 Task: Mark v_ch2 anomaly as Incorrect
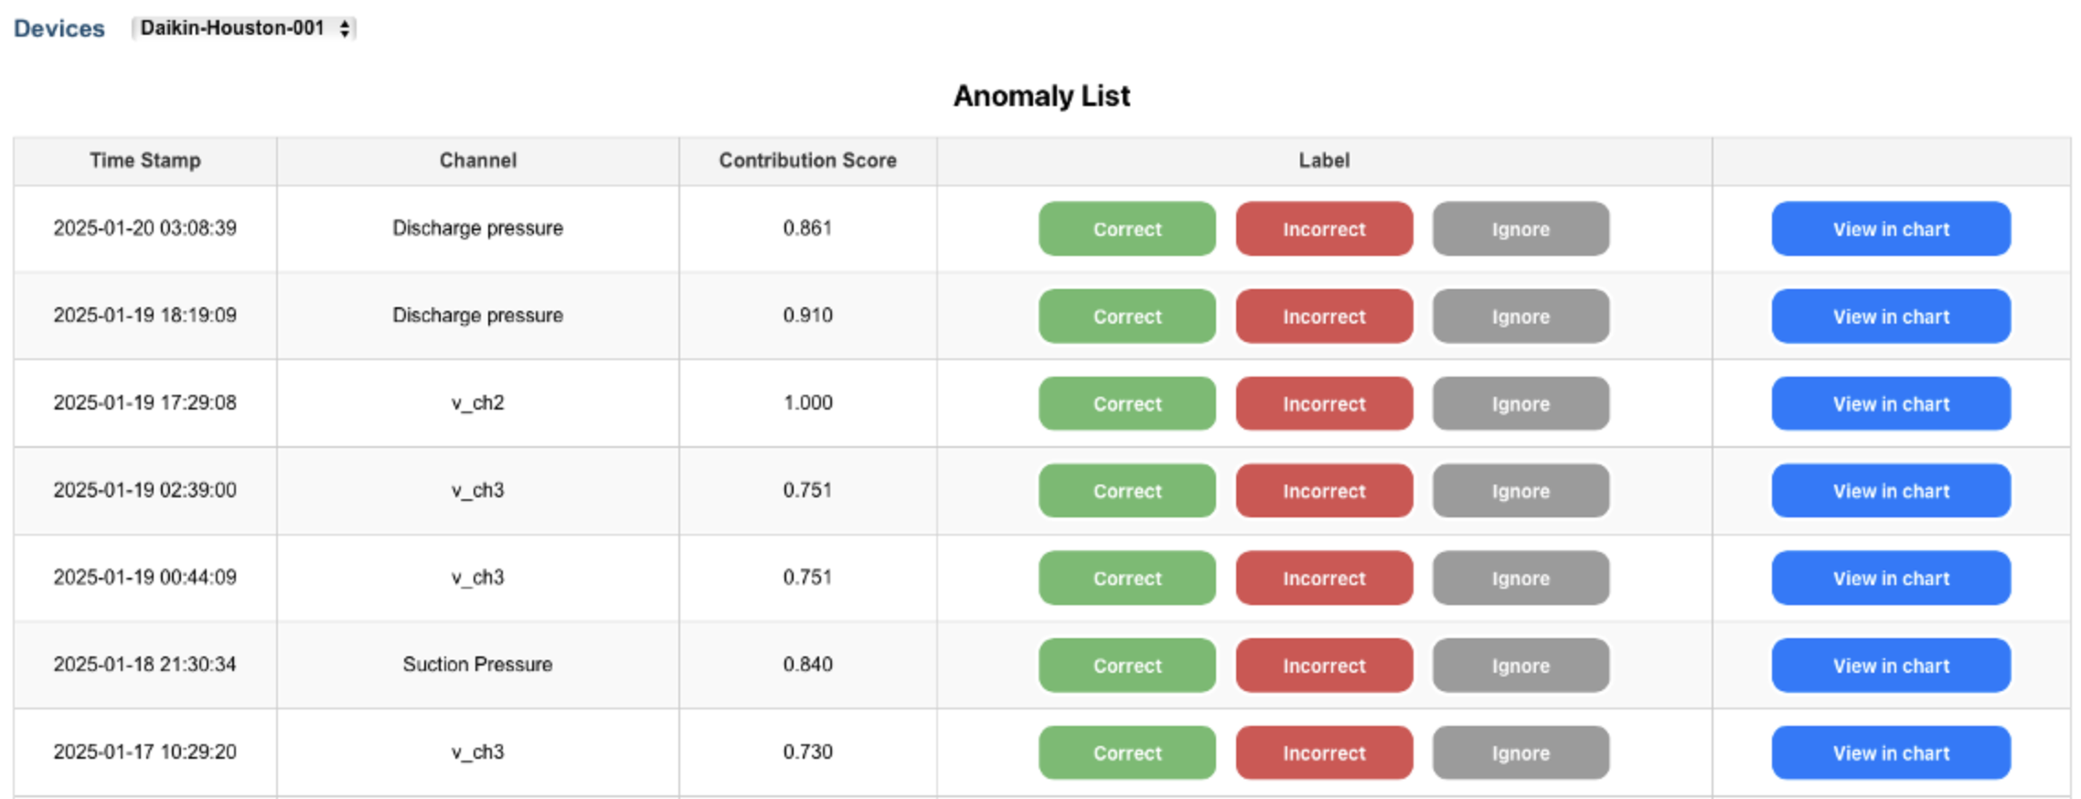tap(1323, 403)
